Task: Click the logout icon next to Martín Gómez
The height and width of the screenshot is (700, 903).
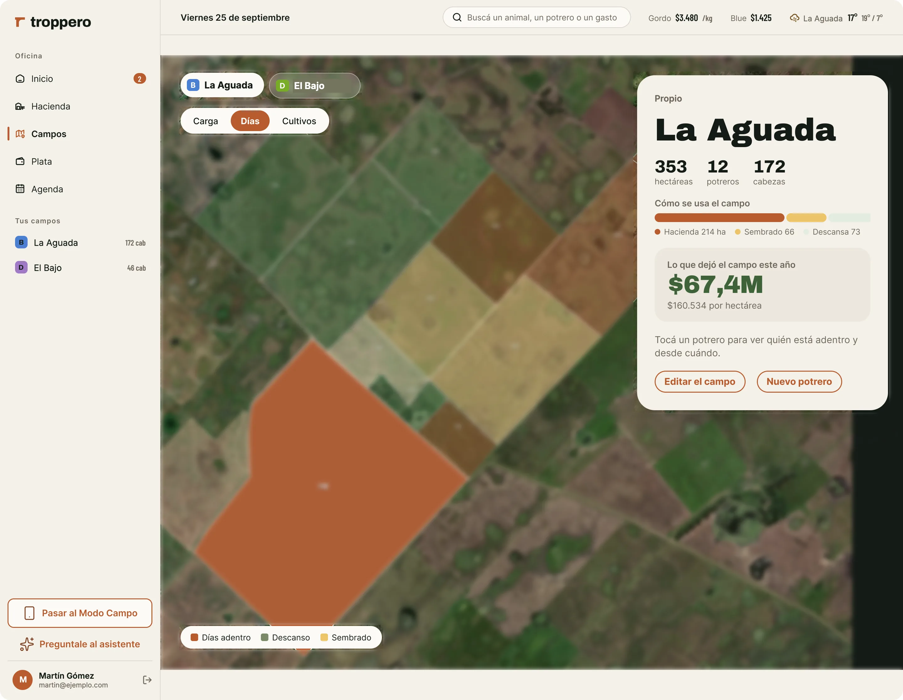Action: pos(147,680)
